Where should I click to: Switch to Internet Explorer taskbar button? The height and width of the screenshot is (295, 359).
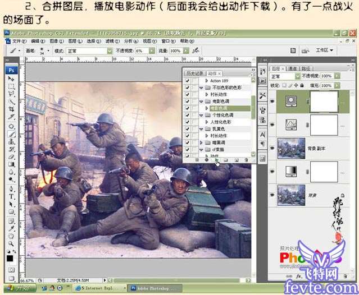tap(101, 288)
